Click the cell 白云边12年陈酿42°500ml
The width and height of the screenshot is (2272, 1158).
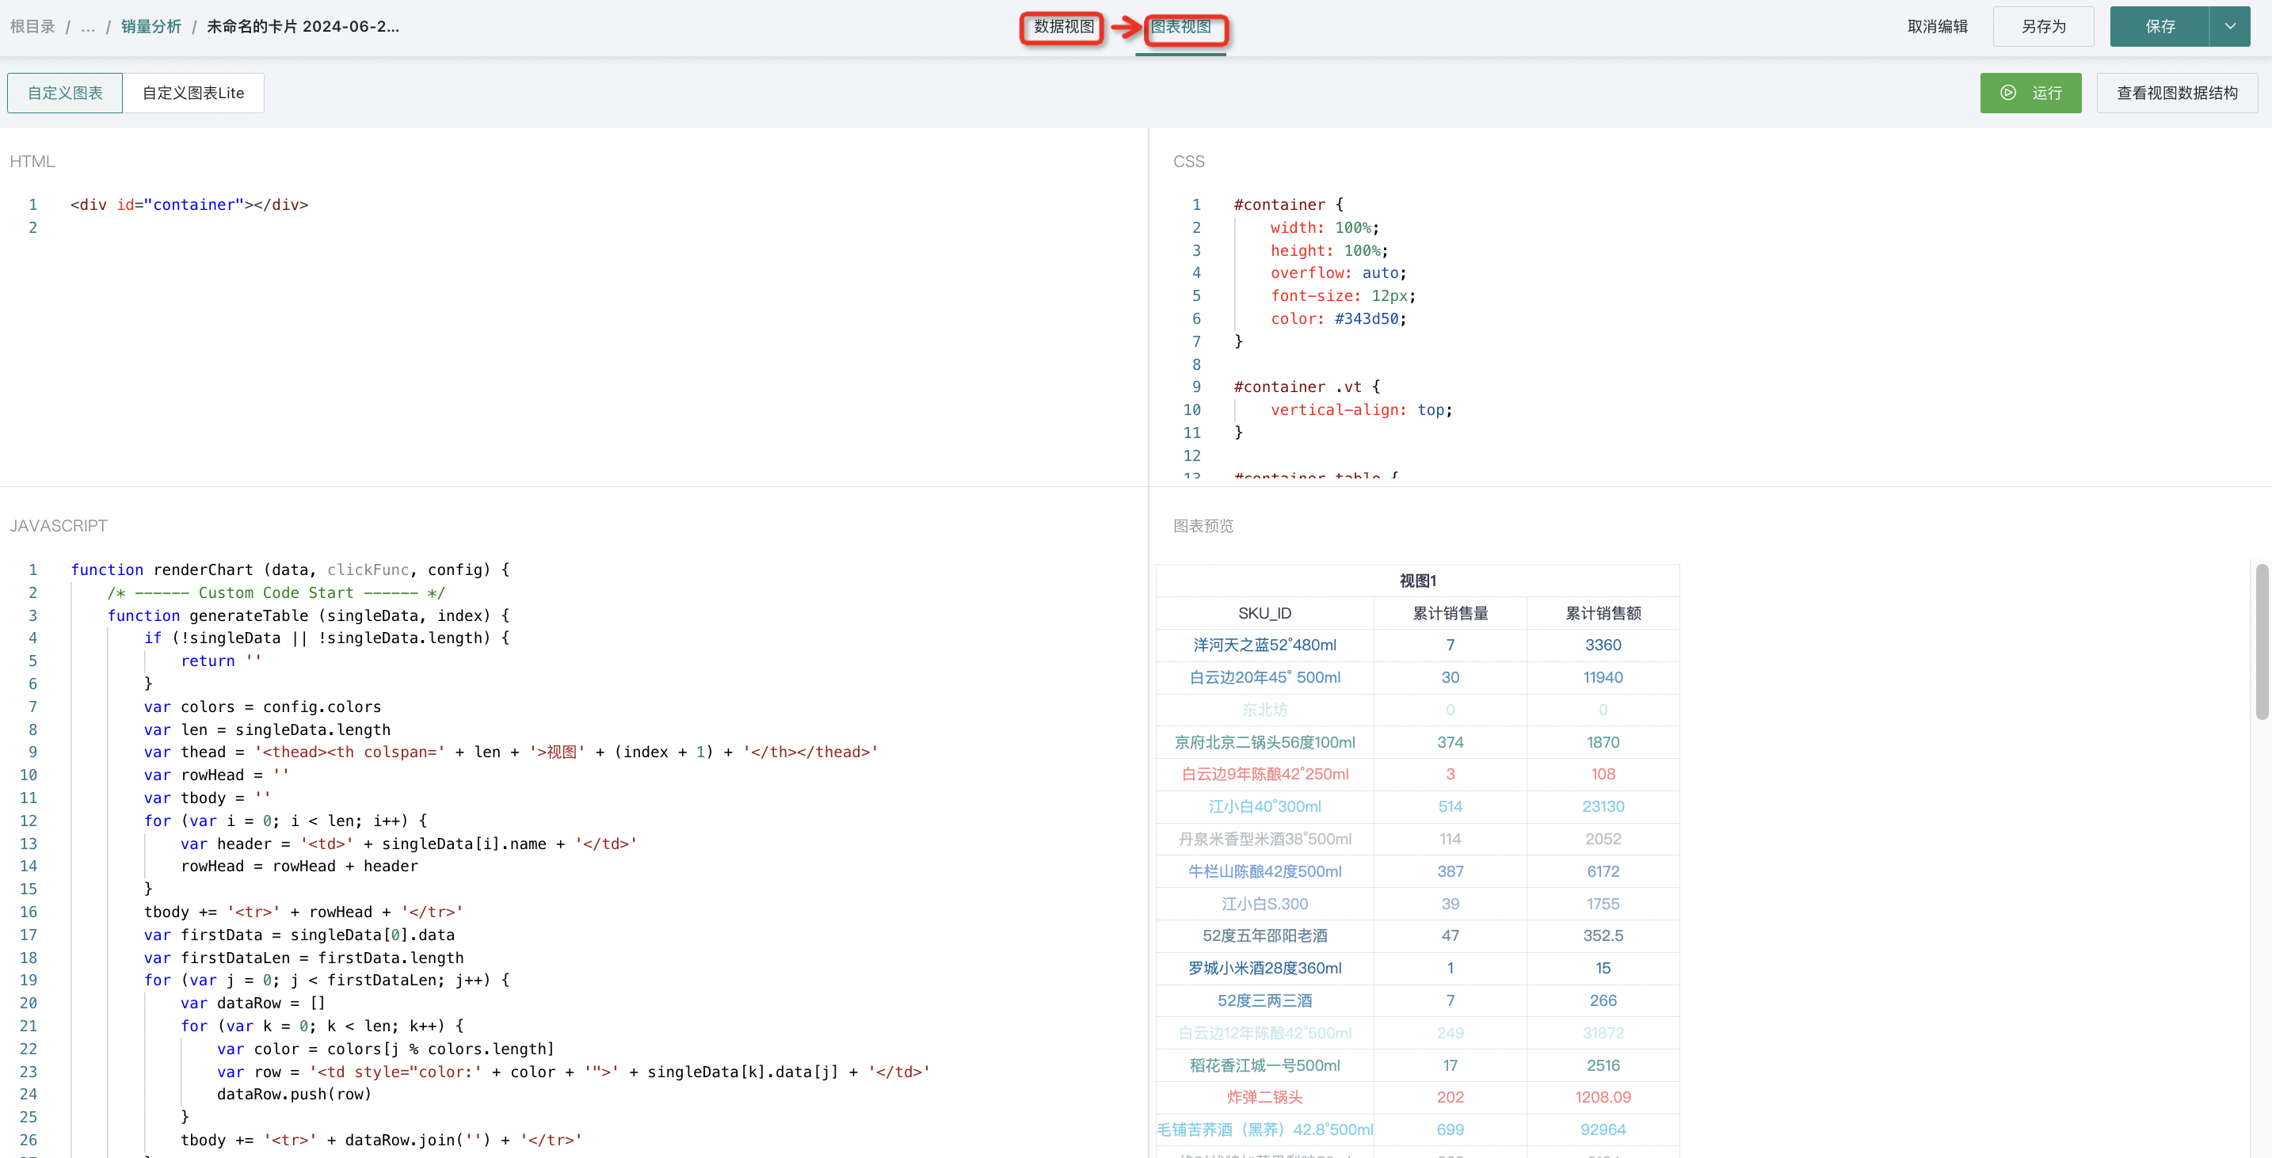(x=1264, y=1033)
